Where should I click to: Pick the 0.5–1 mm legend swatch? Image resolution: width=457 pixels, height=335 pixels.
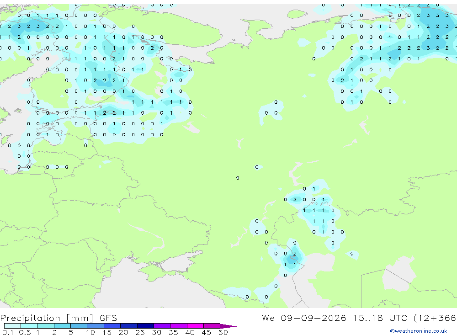[29, 326]
